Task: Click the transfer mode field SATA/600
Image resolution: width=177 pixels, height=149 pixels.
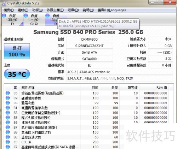Action: click(x=89, y=59)
